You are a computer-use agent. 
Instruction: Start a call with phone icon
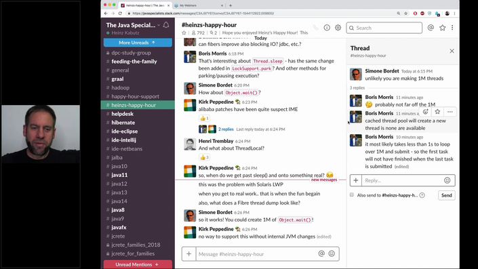[316, 28]
